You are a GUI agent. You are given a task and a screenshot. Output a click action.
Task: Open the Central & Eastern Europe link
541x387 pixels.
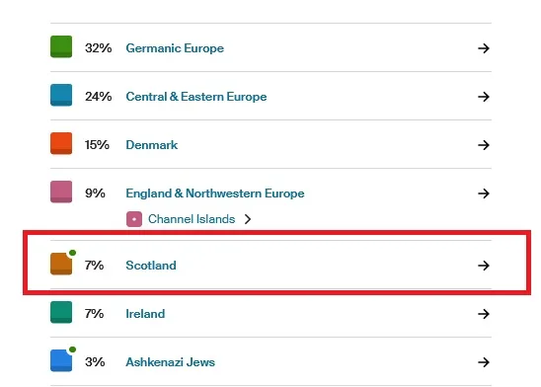pos(196,97)
